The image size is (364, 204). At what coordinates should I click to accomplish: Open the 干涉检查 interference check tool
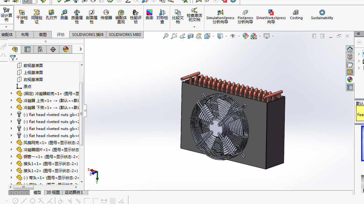tap(22, 17)
